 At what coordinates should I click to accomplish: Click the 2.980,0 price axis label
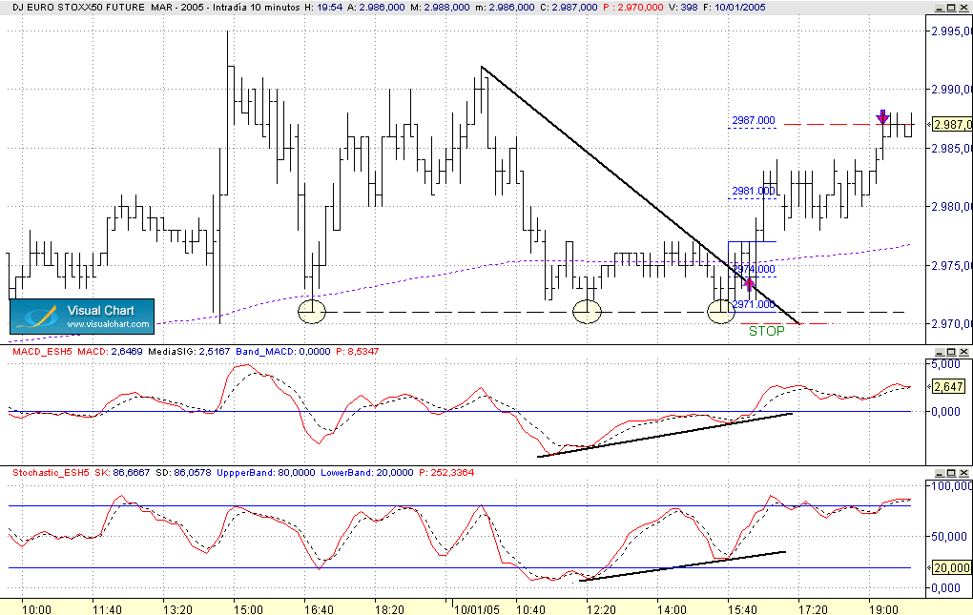tap(951, 207)
